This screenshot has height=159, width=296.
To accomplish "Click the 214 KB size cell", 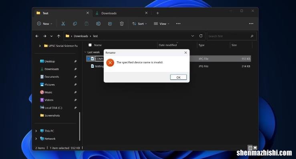I will coord(246,66).
